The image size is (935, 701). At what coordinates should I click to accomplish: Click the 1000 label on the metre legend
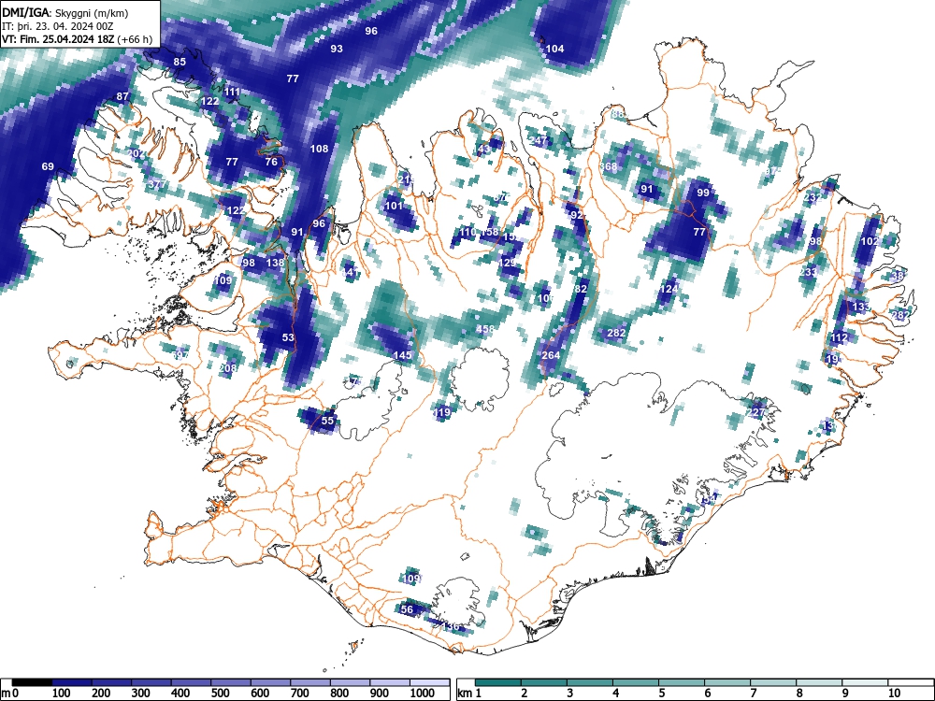423,693
